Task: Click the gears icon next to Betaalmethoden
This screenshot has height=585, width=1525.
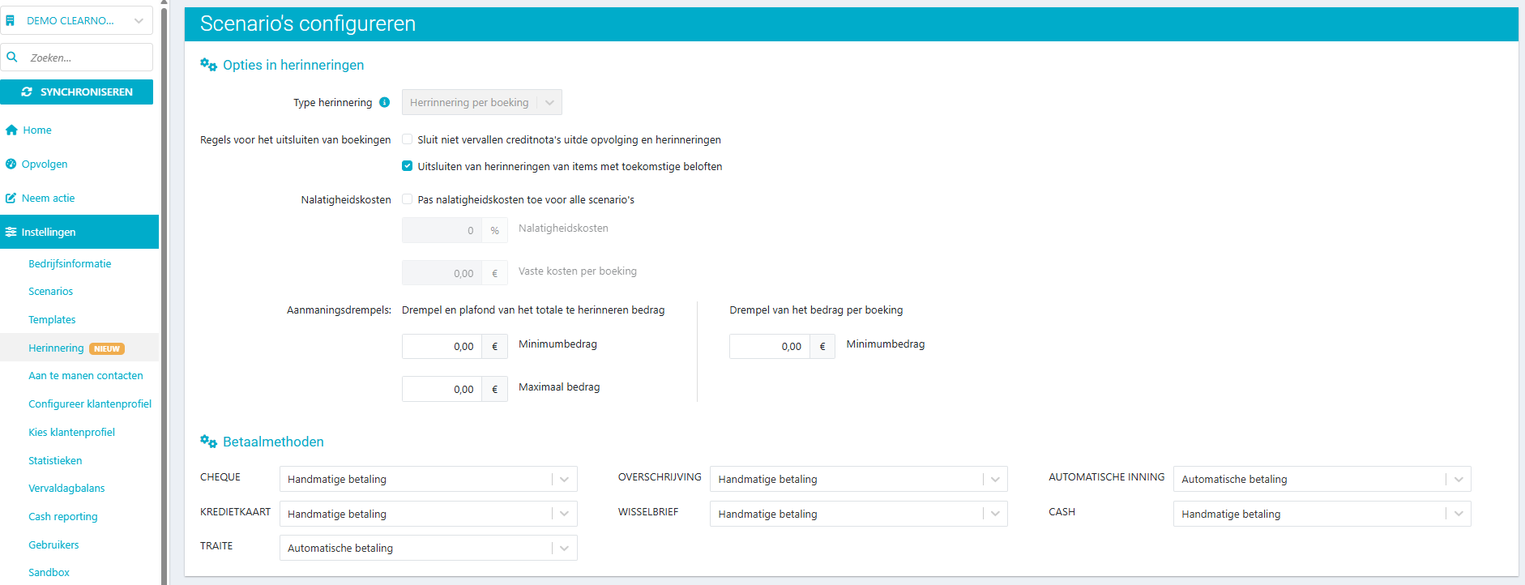Action: 208,442
